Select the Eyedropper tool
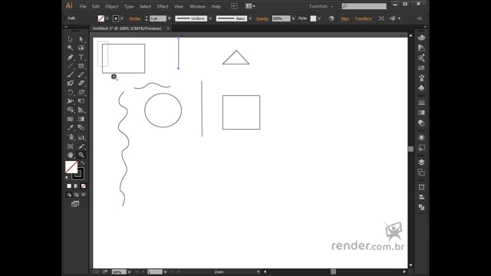491x276 pixels. tap(70, 128)
